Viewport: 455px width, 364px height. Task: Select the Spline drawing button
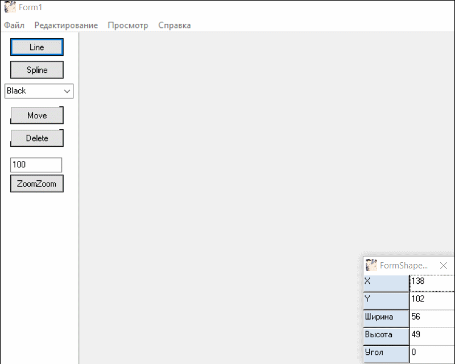(x=37, y=69)
